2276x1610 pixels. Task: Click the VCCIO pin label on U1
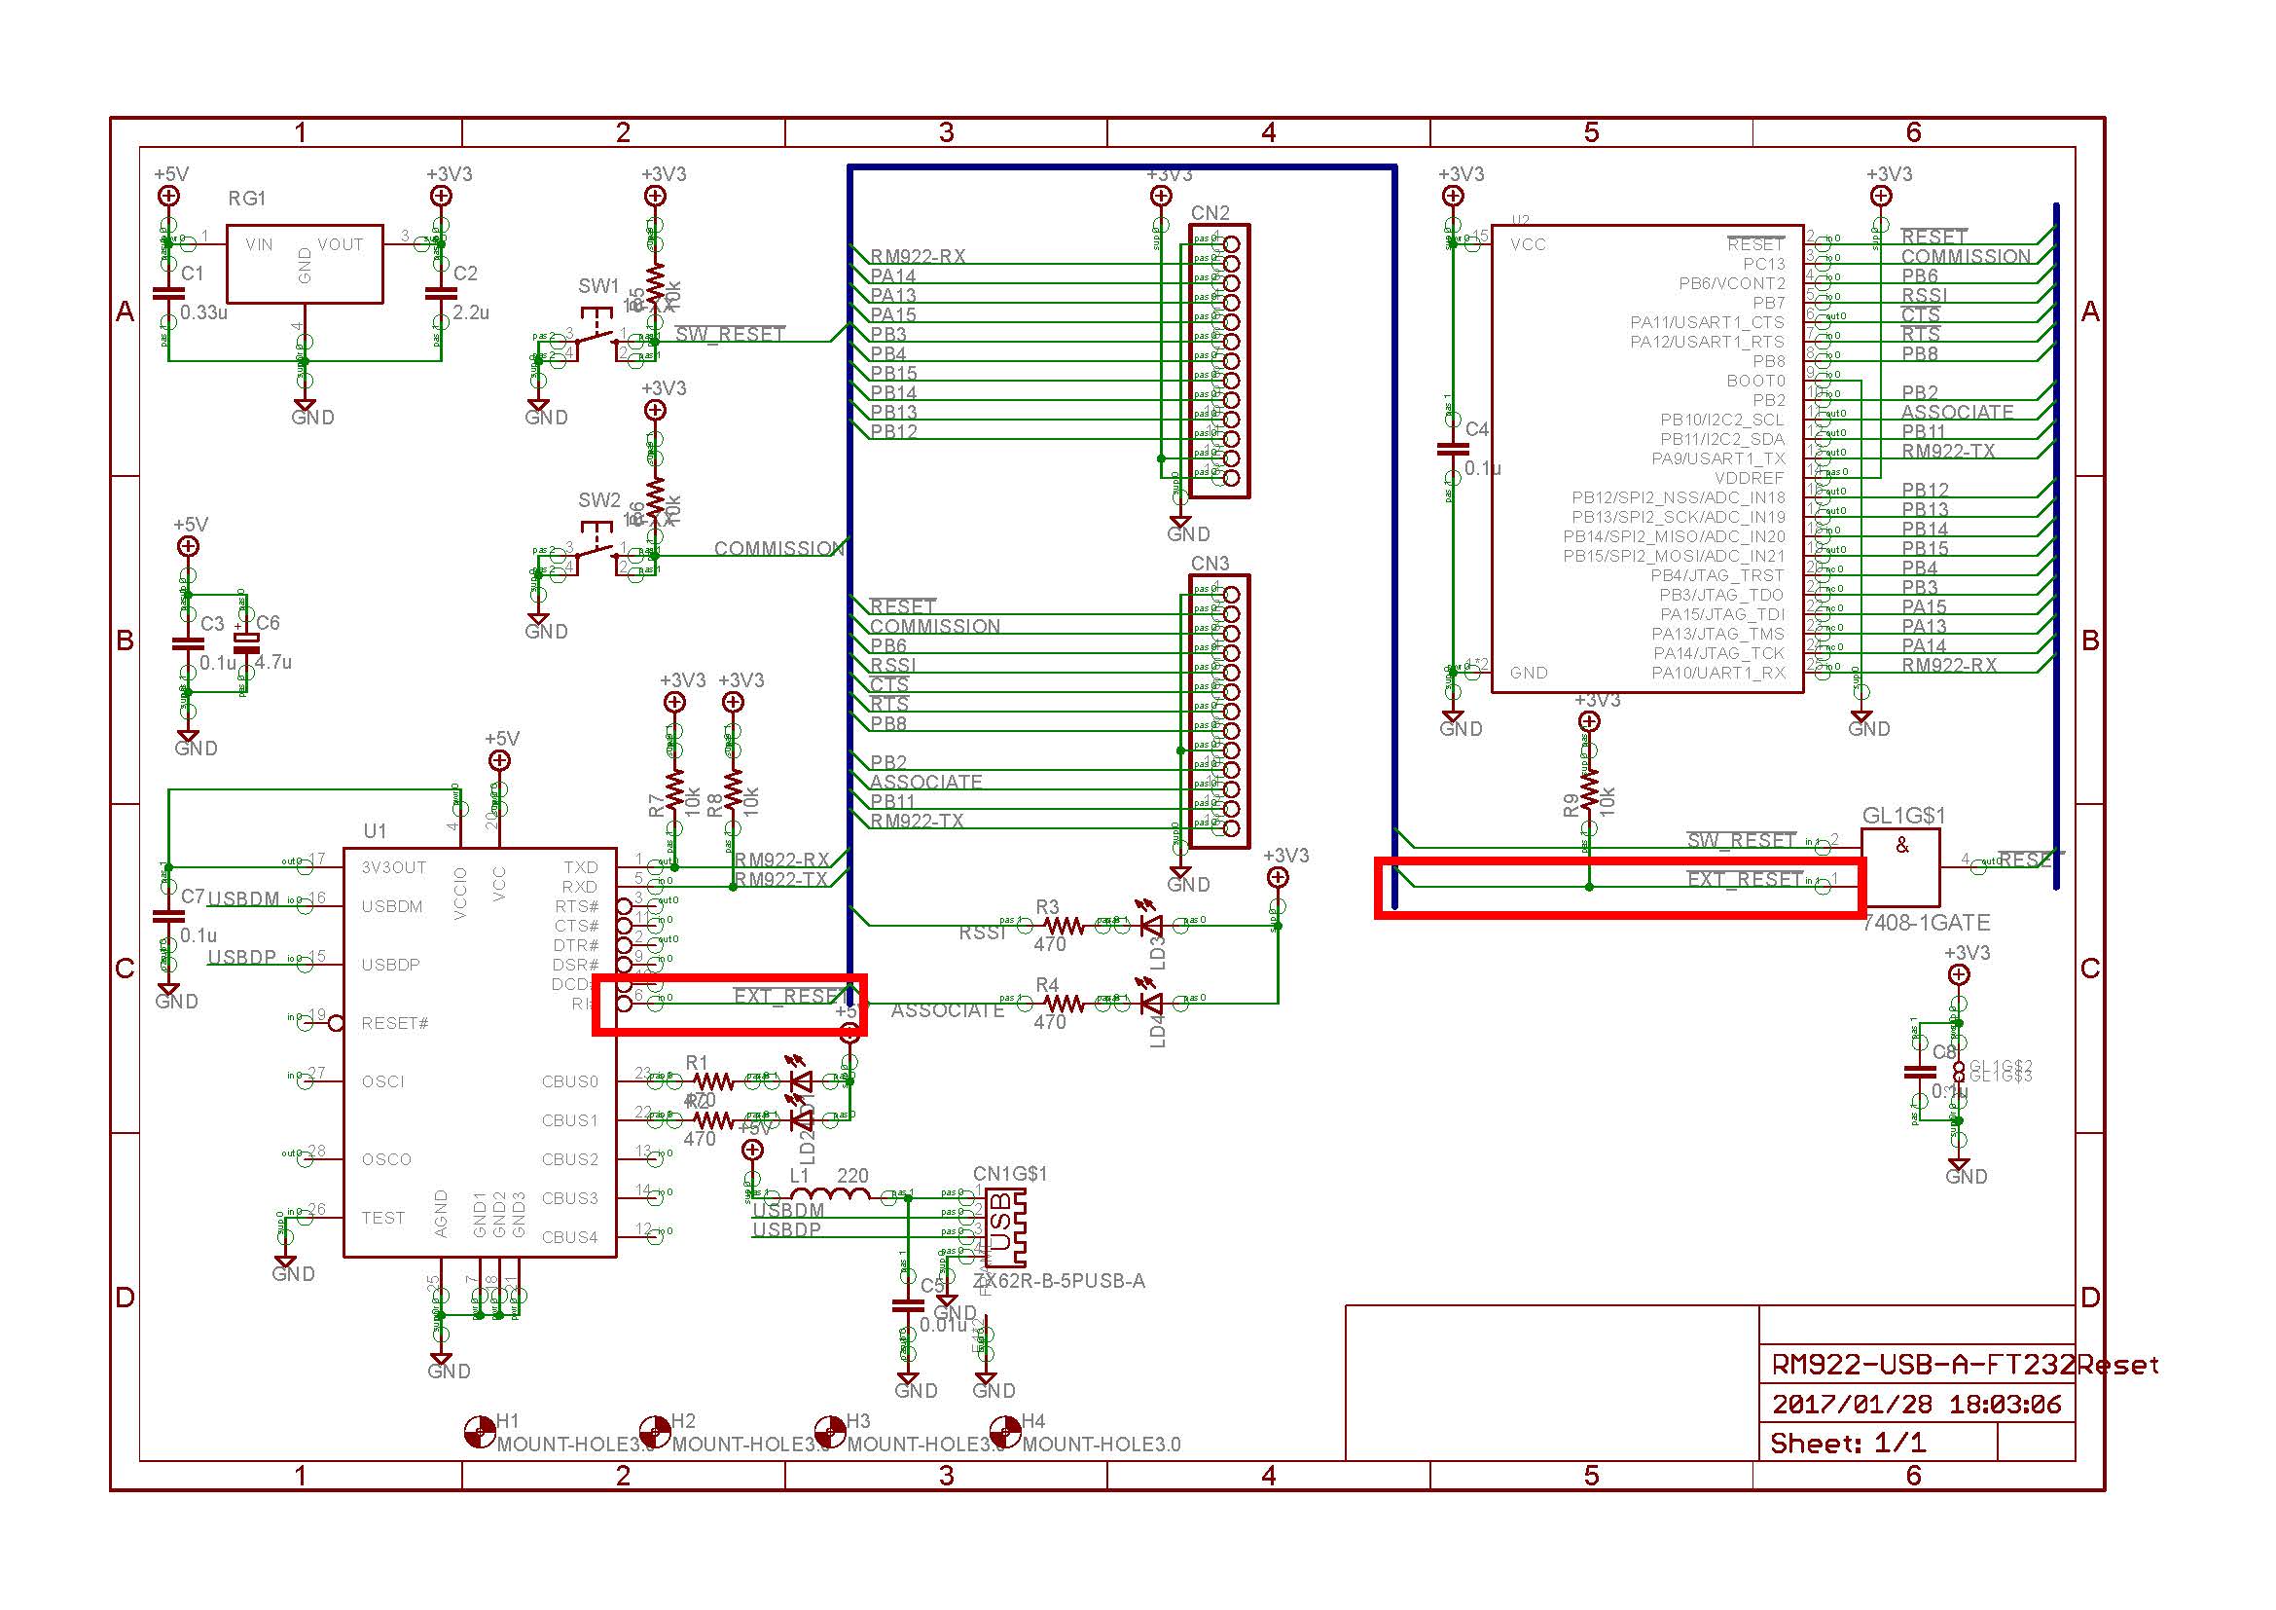(460, 894)
